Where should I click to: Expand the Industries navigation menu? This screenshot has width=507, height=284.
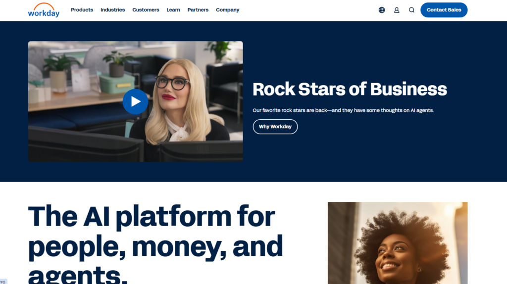click(112, 10)
